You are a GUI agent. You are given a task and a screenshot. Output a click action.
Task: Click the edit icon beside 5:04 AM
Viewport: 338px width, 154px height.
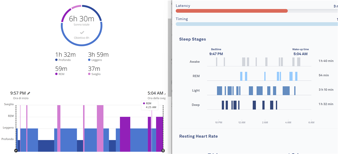tap(165, 93)
